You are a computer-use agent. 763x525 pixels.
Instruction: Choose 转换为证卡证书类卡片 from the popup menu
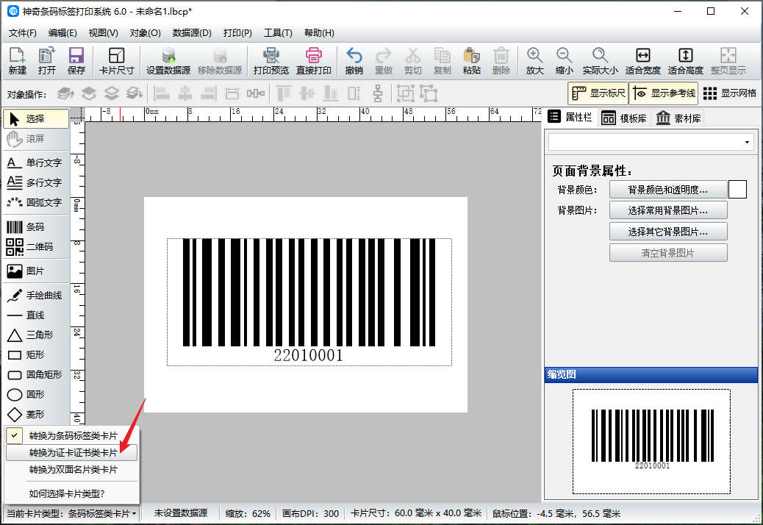click(x=73, y=453)
